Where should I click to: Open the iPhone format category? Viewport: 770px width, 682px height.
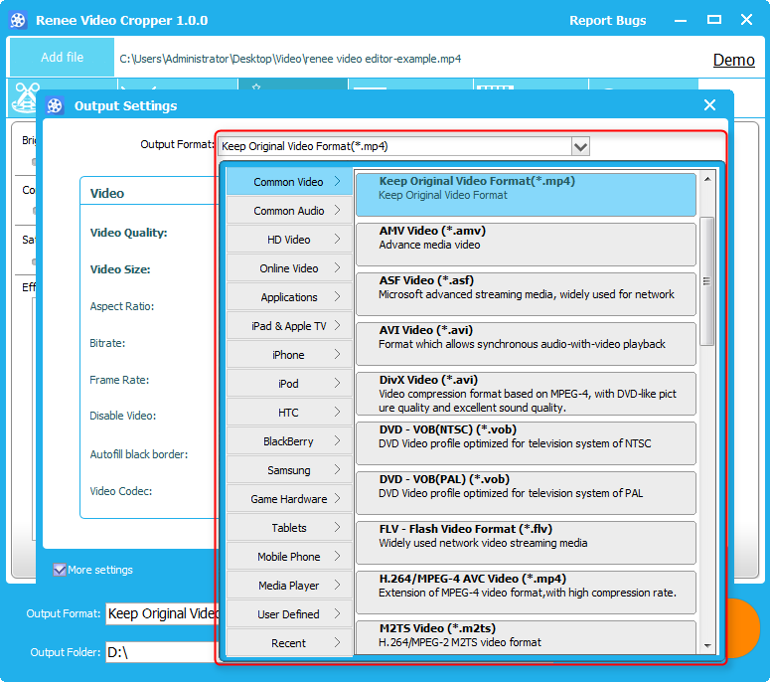click(x=289, y=355)
